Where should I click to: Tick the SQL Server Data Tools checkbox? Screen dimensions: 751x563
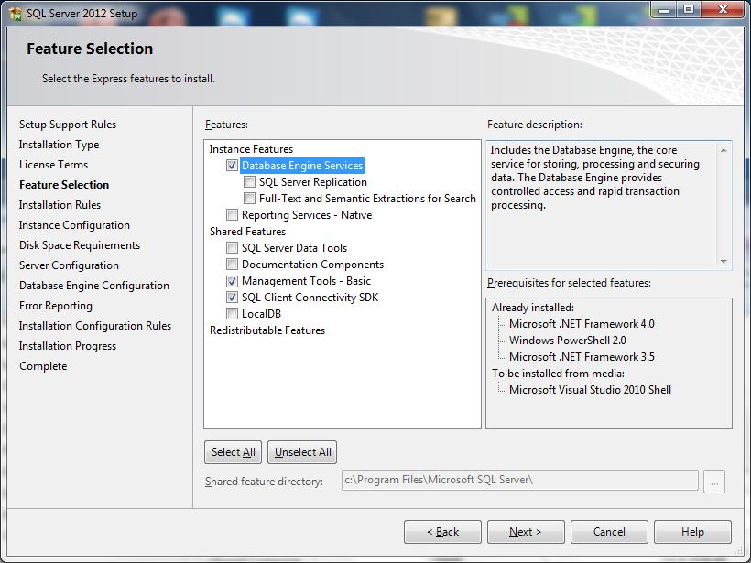coord(233,248)
